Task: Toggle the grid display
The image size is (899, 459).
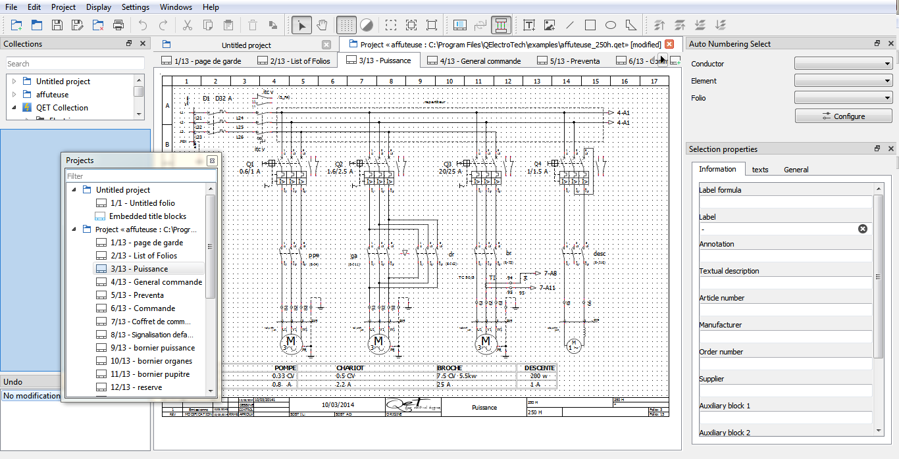Action: pyautogui.click(x=346, y=26)
